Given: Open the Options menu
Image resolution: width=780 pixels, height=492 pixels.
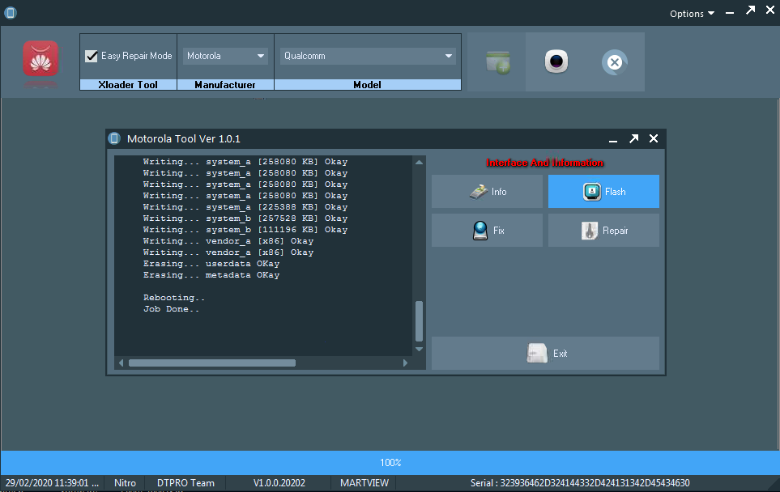Looking at the screenshot, I should 692,14.
